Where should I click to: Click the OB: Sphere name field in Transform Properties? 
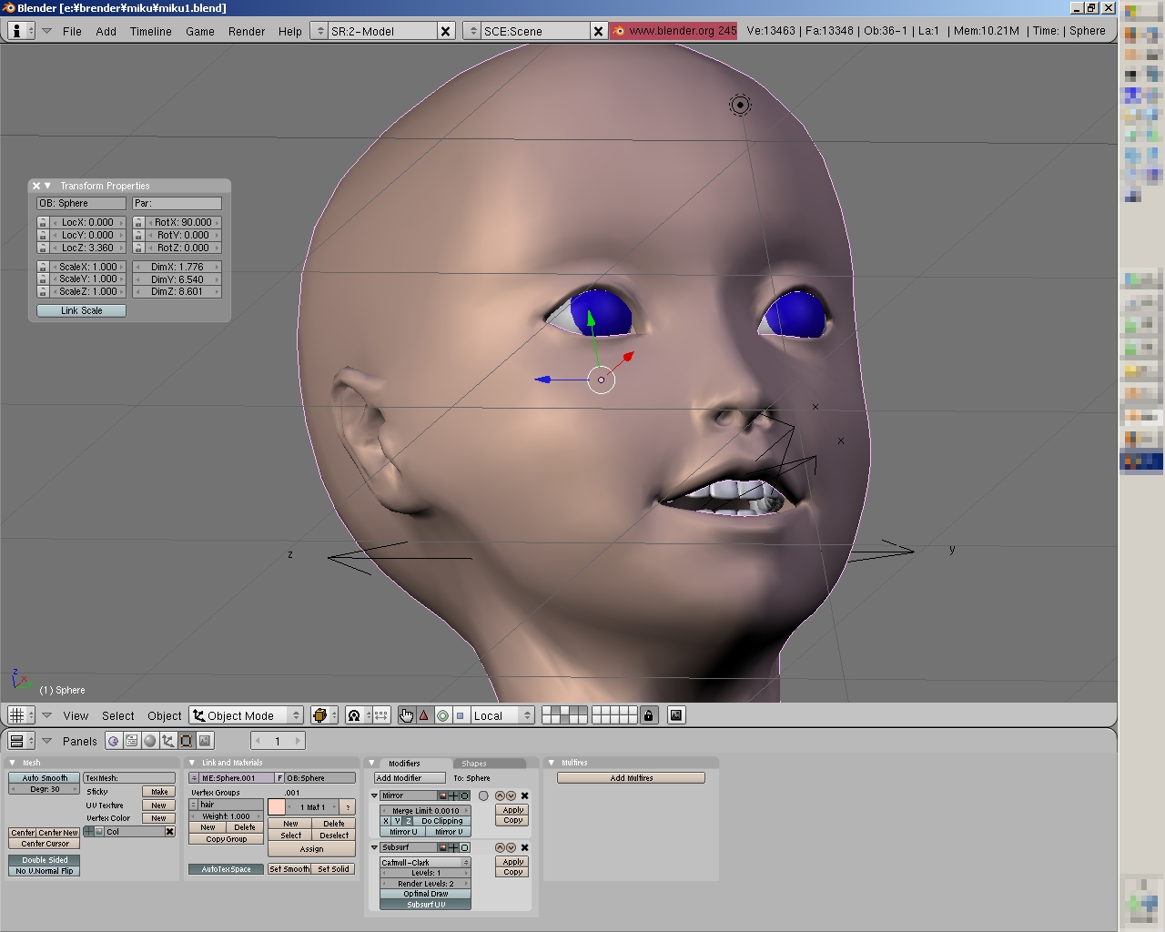(x=81, y=204)
